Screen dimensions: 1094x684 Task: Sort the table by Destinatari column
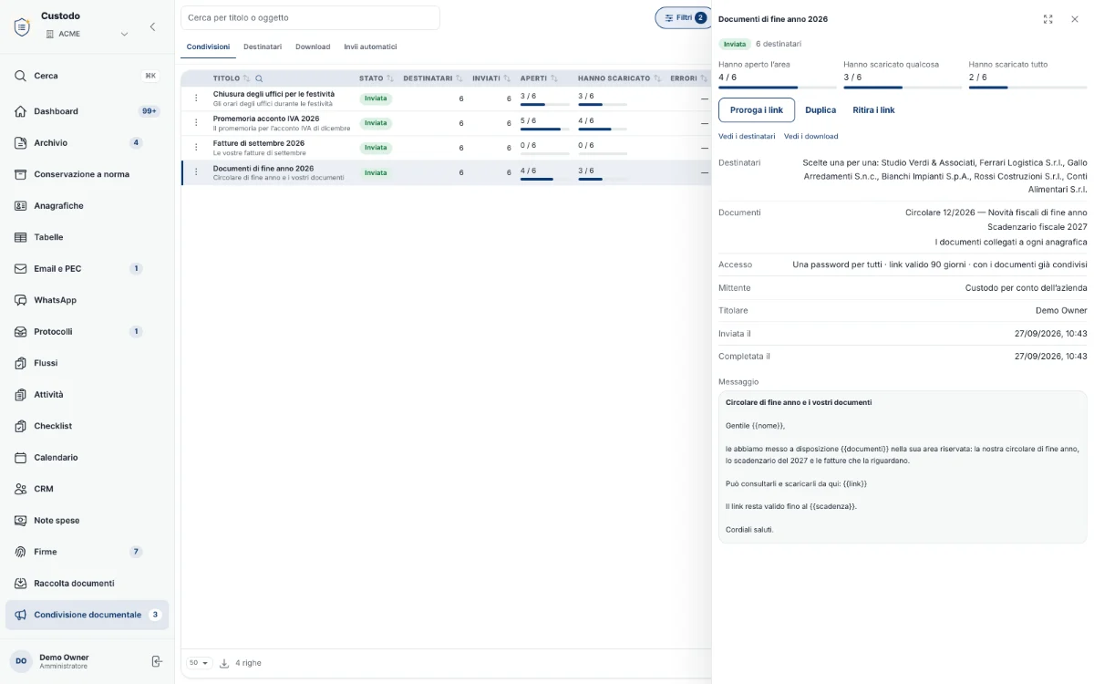[x=459, y=78]
